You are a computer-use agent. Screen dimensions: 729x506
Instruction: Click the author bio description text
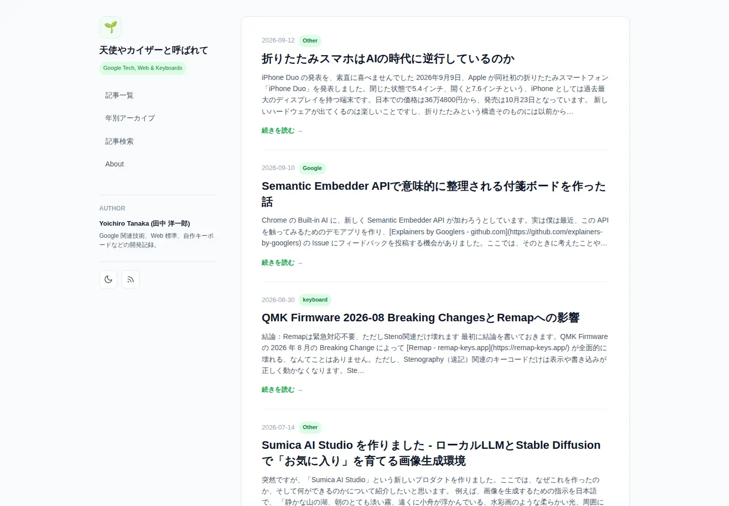coord(156,240)
